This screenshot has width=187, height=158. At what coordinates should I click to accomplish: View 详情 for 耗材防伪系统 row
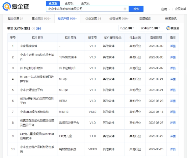pos(172,149)
